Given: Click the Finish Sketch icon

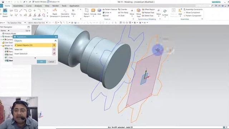Looking at the screenshot, I should (x=5, y=10).
